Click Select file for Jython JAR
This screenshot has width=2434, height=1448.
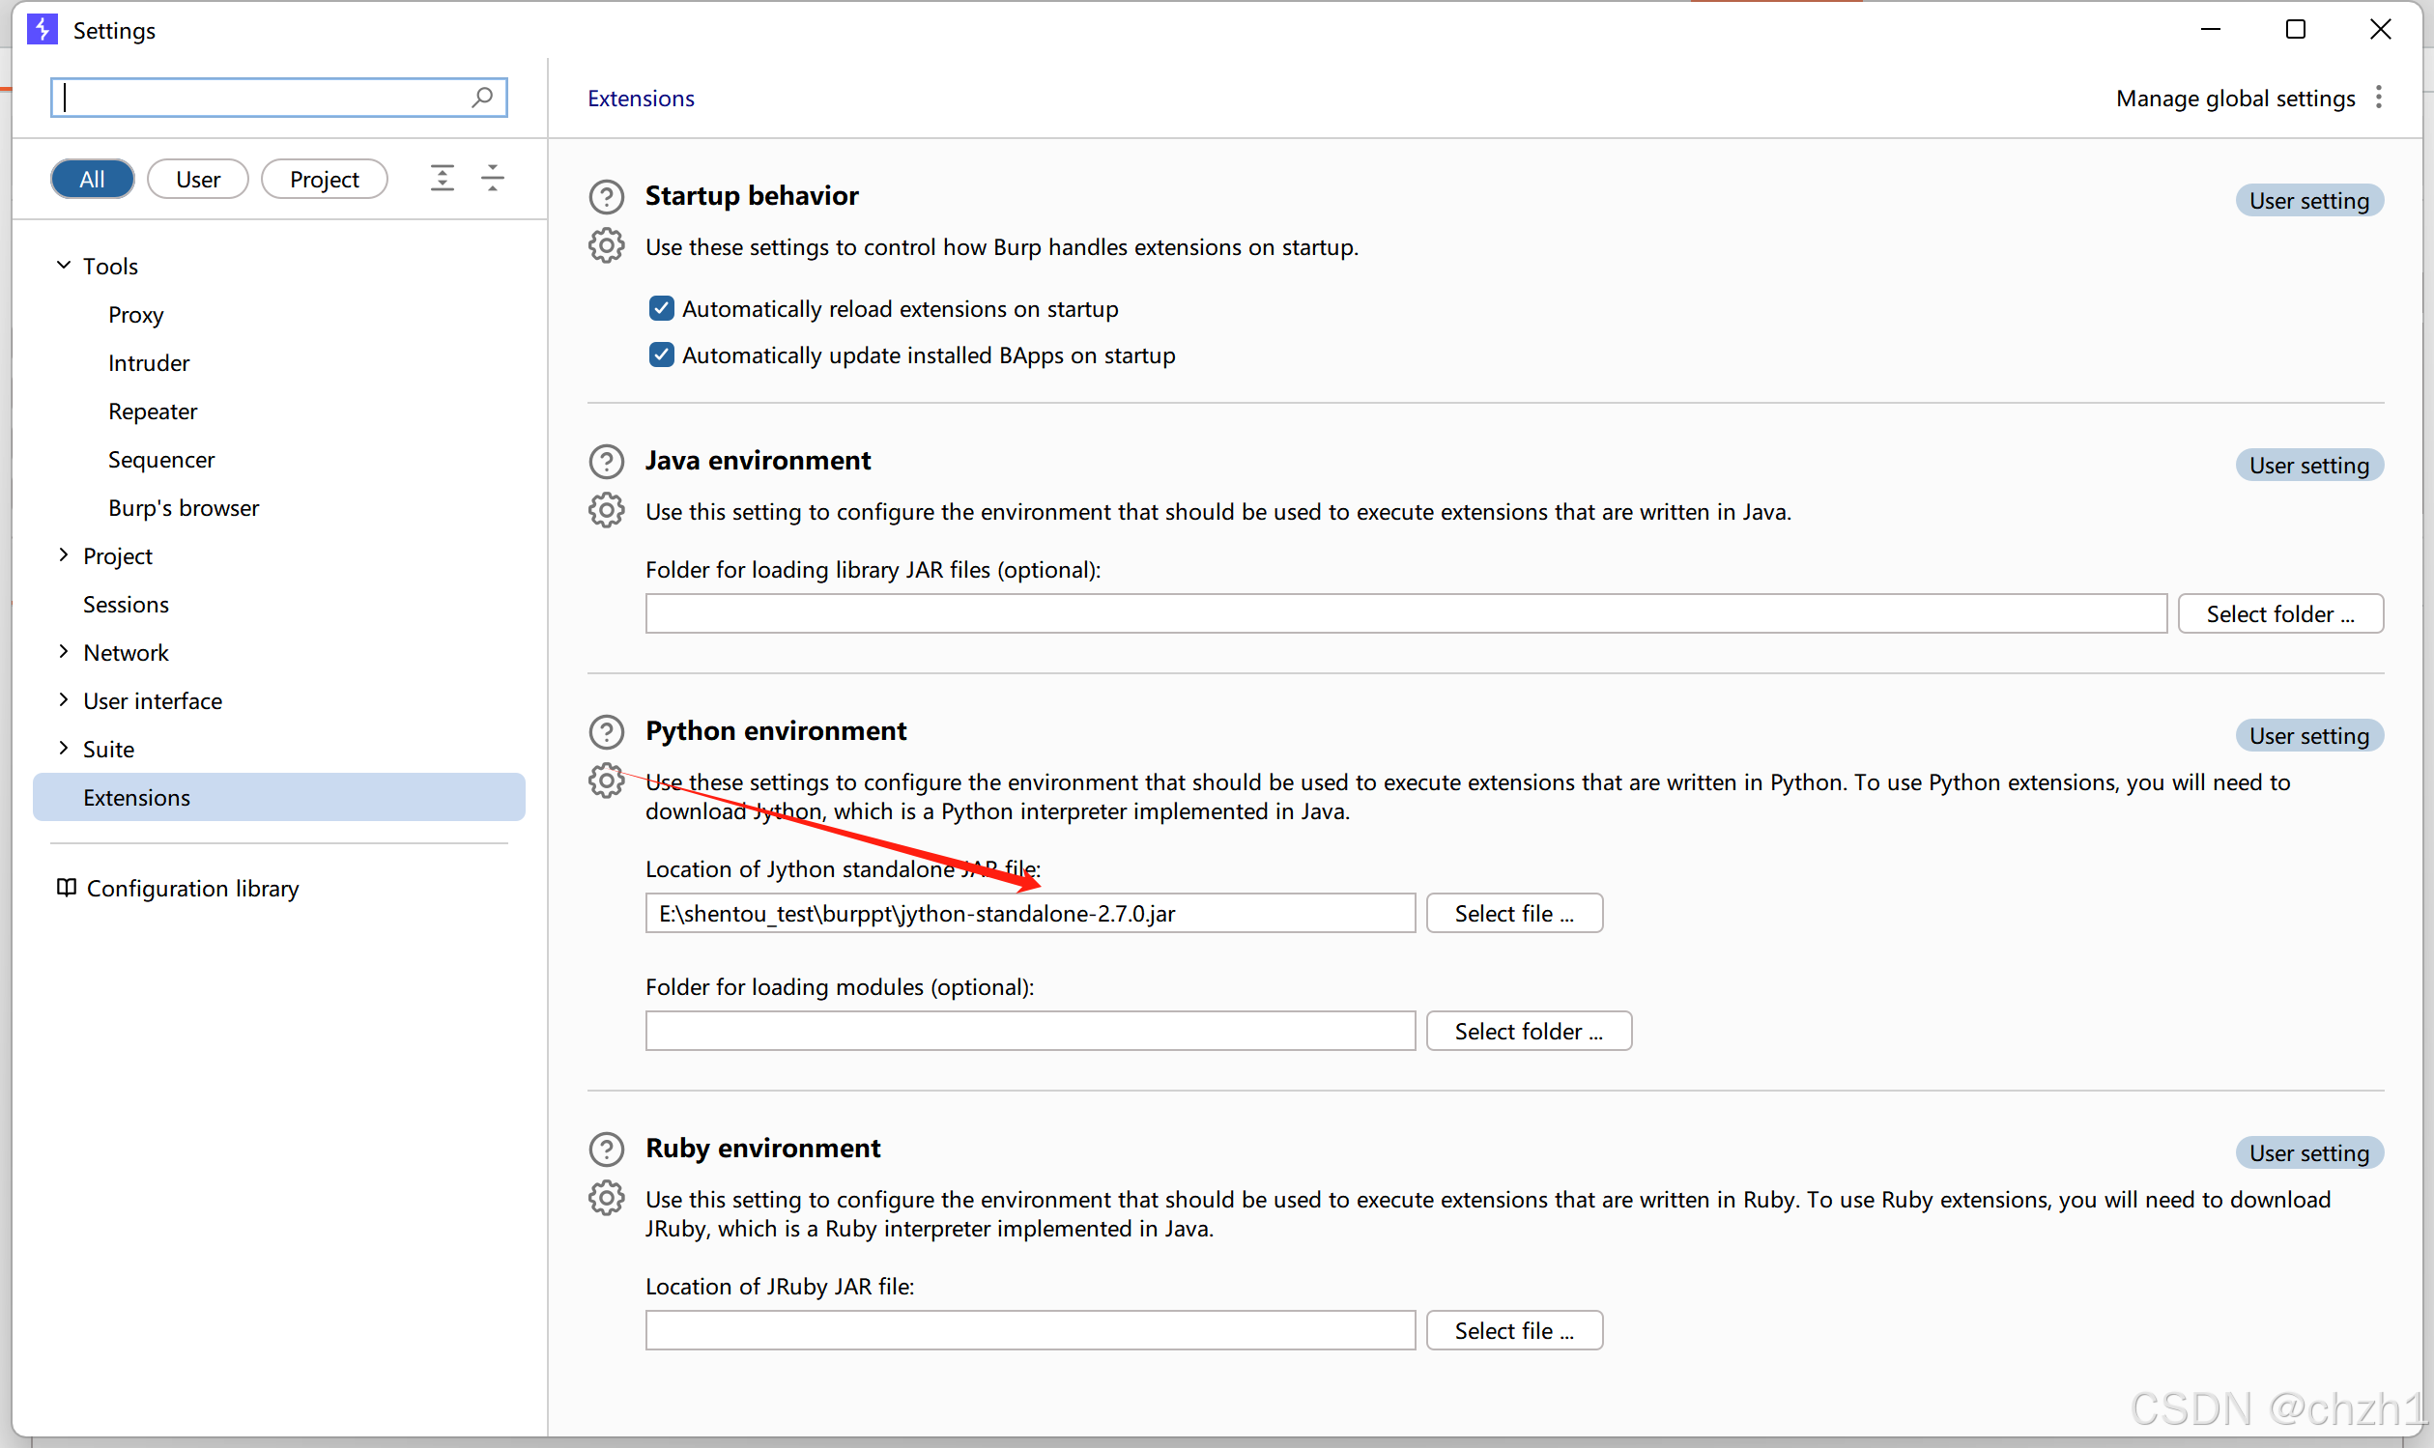pyautogui.click(x=1513, y=913)
